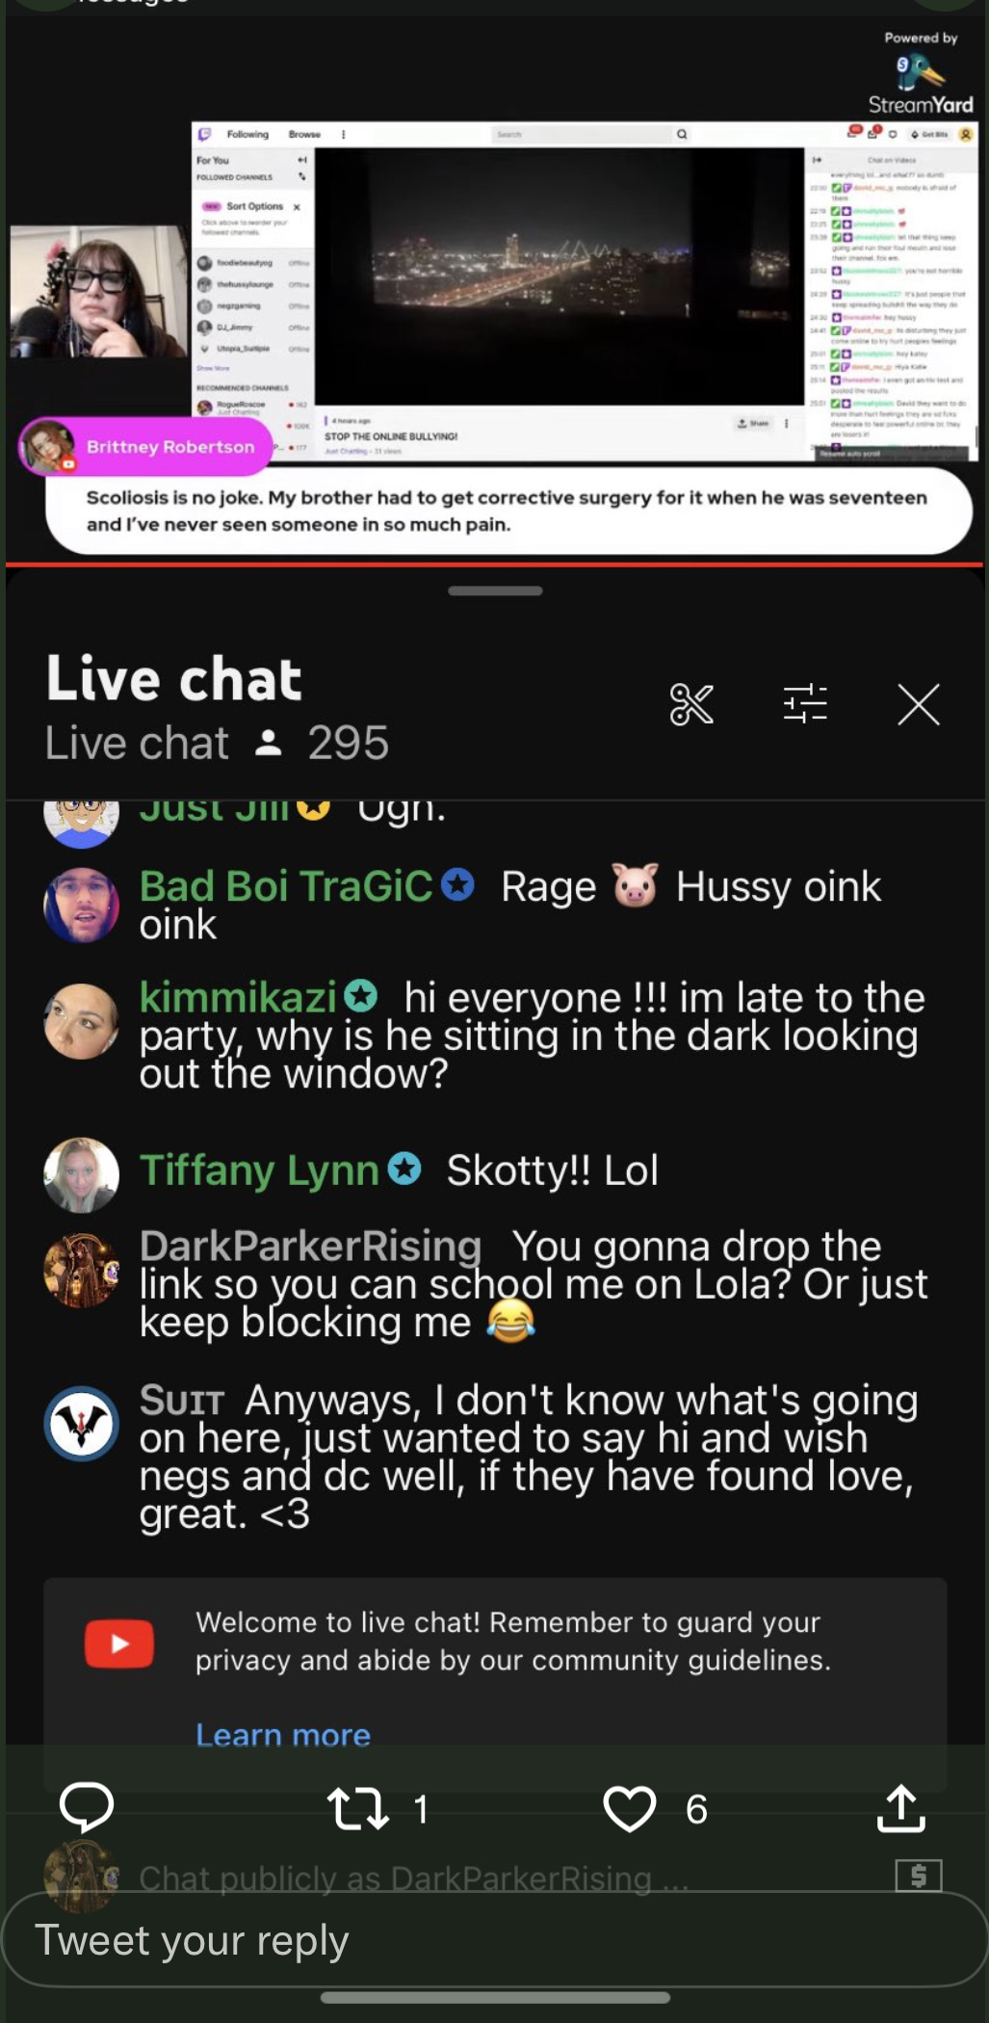Open live chat filter settings
The width and height of the screenshot is (989, 2023).
point(805,703)
